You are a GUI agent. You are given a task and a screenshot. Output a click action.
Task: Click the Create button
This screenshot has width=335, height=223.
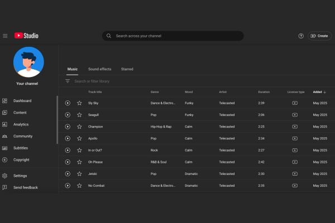319,36
